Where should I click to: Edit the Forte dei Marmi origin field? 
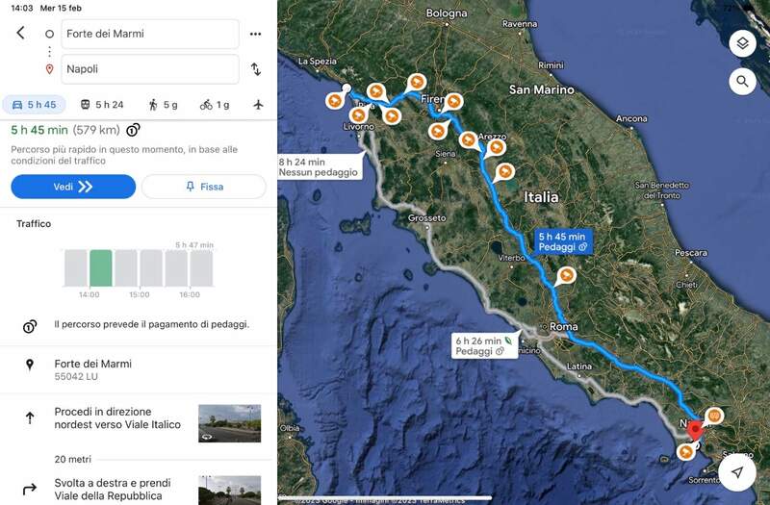(x=150, y=34)
